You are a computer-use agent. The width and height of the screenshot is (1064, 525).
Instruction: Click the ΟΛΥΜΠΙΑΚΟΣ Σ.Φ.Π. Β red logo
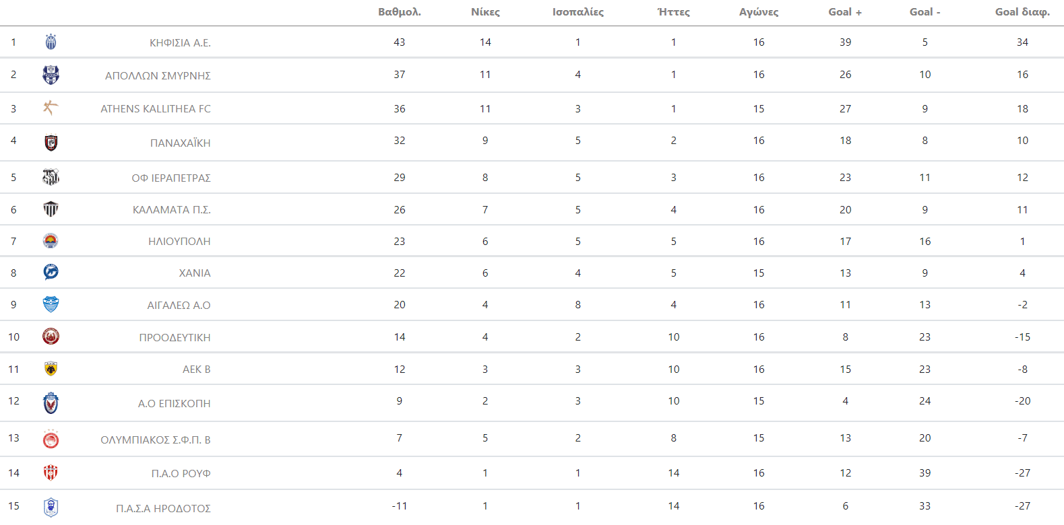tap(51, 440)
